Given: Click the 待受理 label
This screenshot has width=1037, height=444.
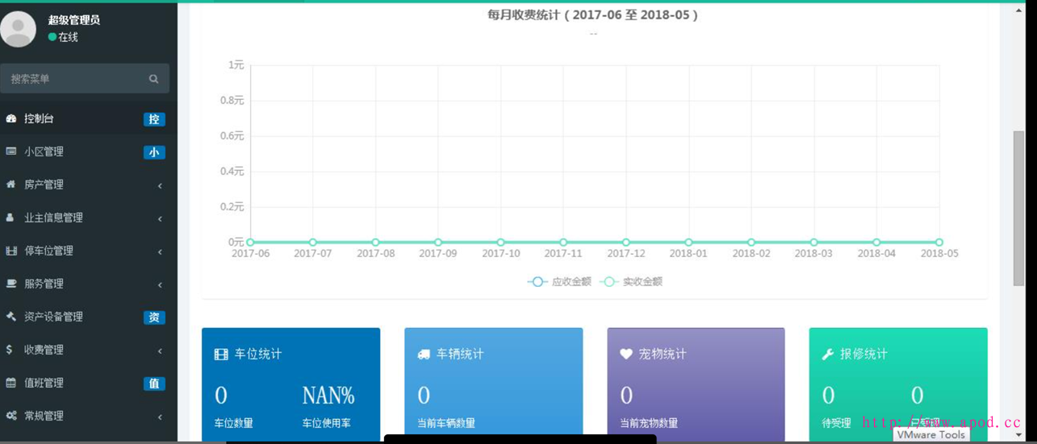Looking at the screenshot, I should [836, 423].
